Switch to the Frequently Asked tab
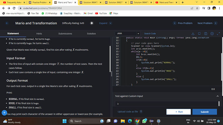This screenshot has width=223, height=125. click(14, 2)
